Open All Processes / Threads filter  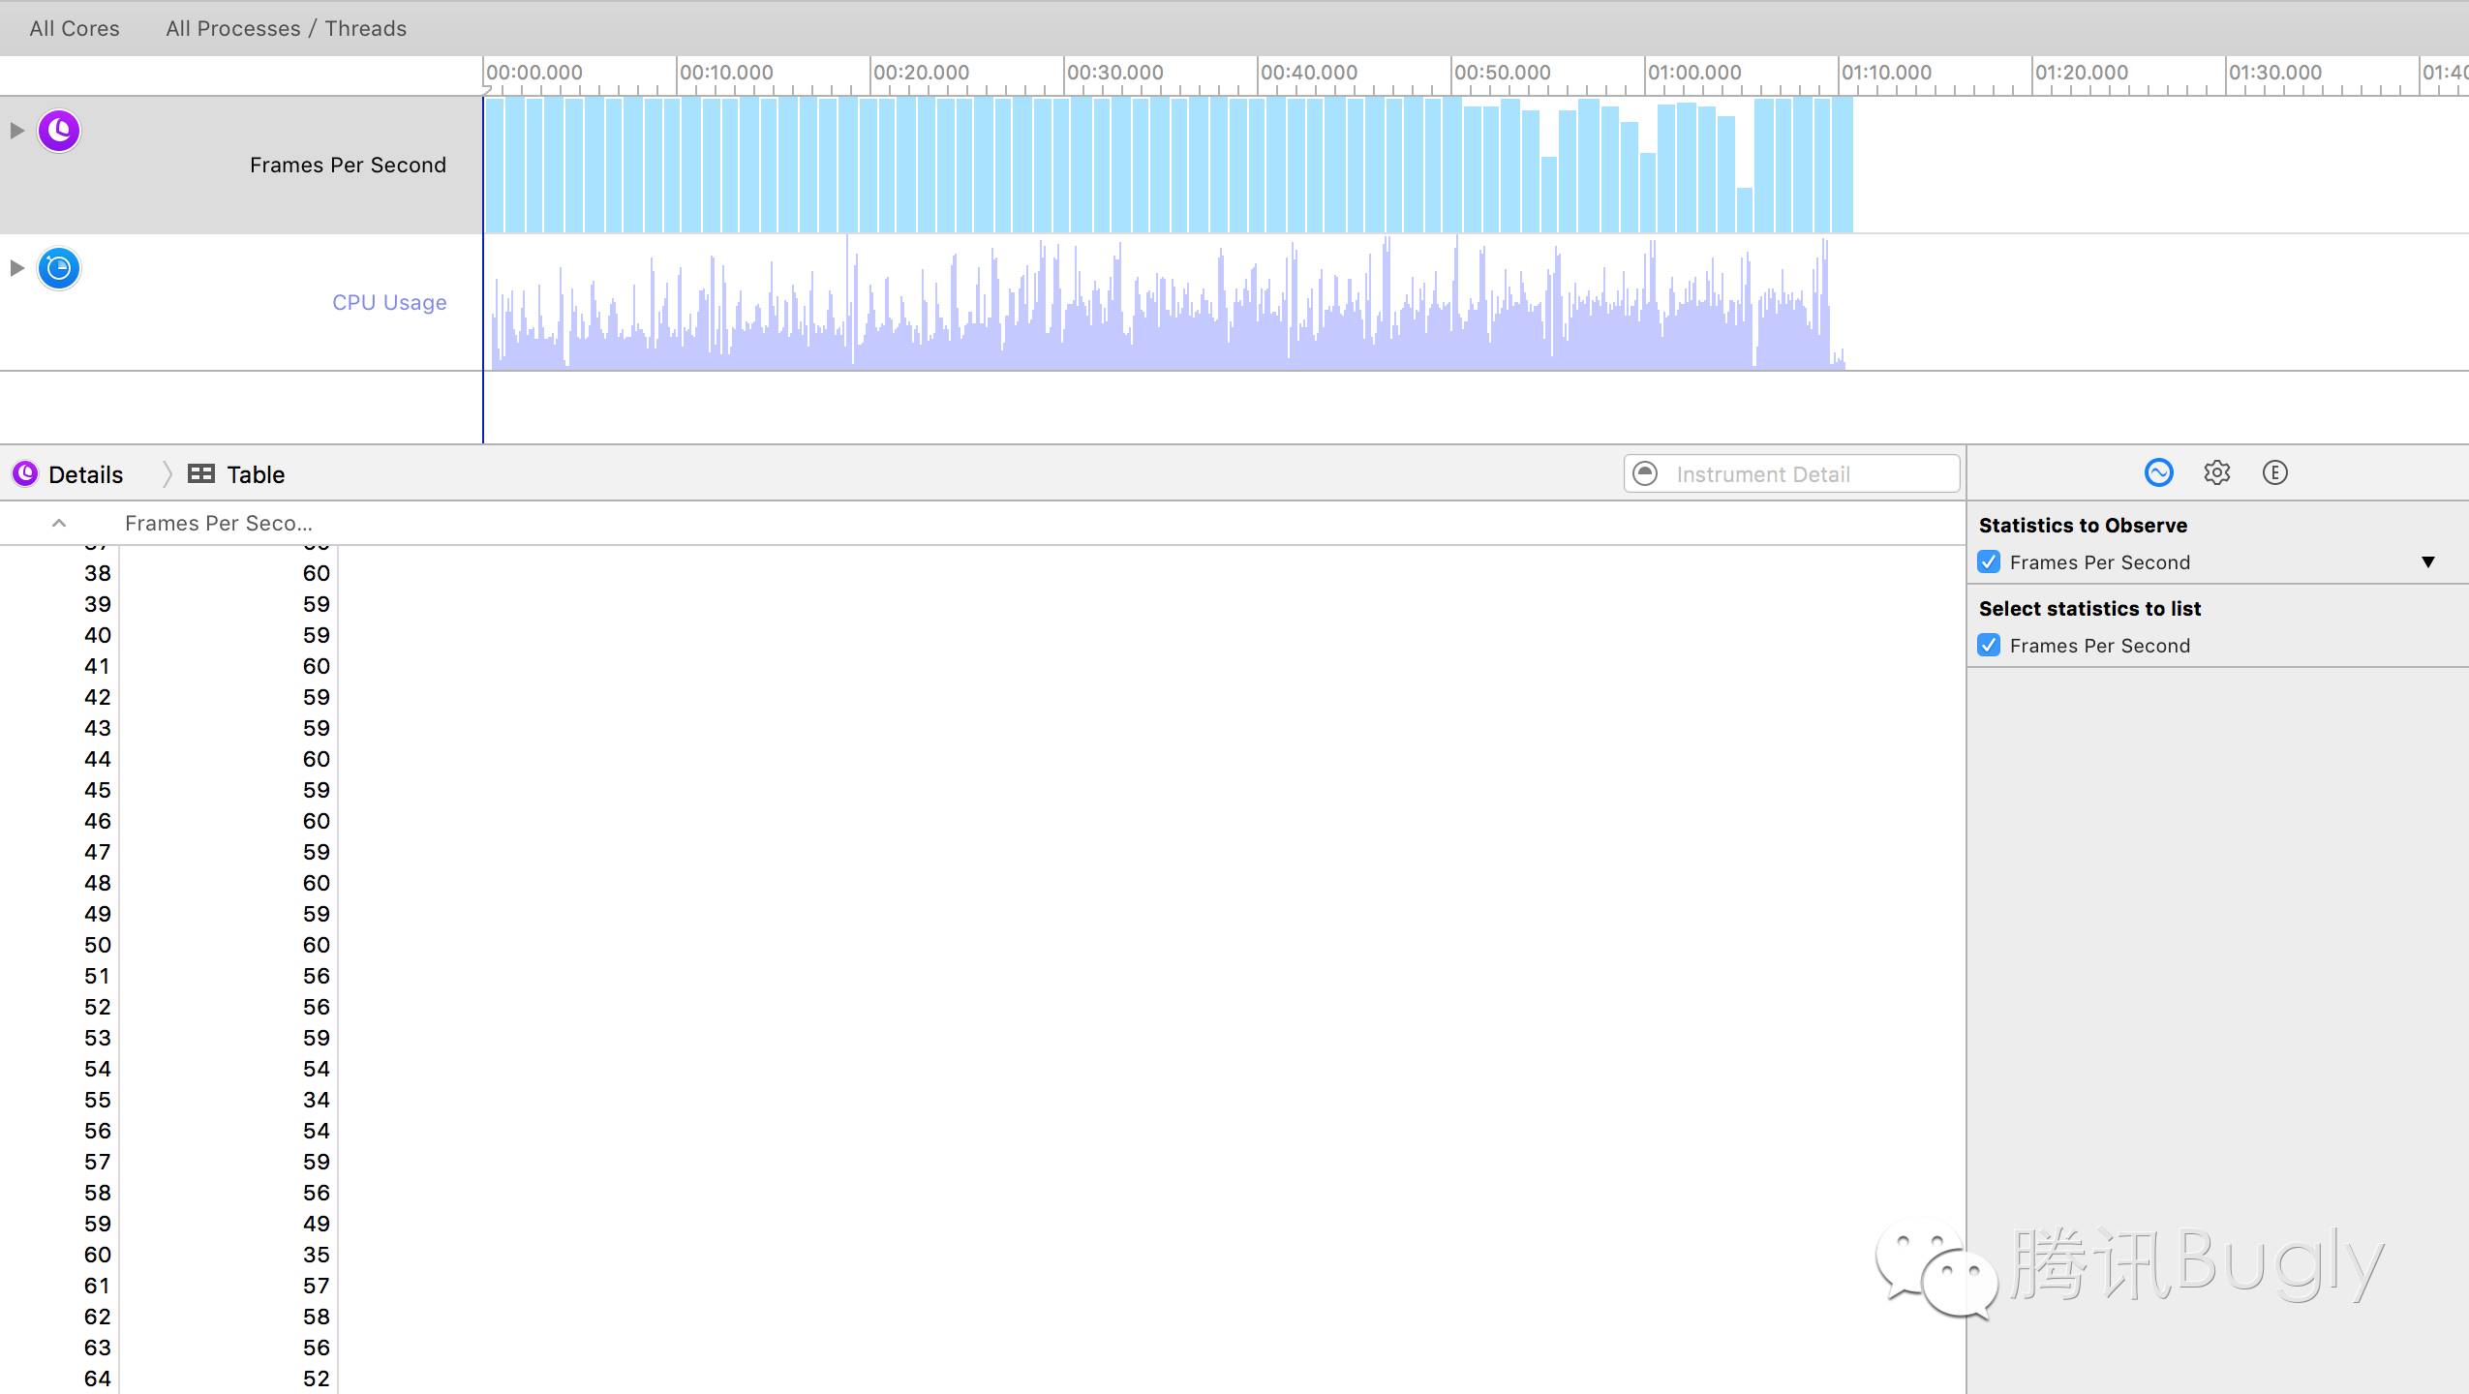click(286, 28)
